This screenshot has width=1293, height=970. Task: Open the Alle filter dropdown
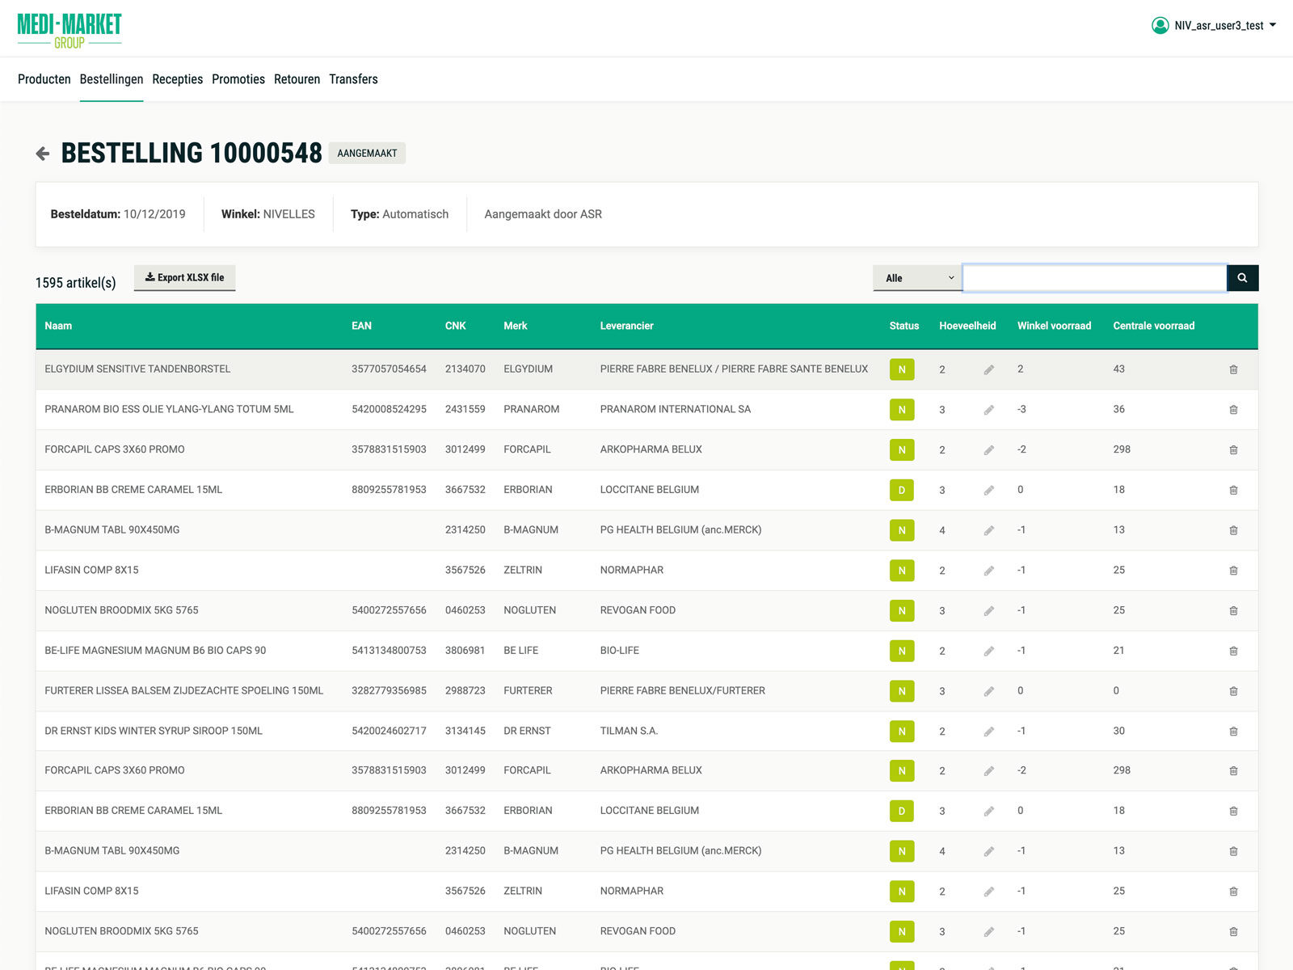[916, 277]
